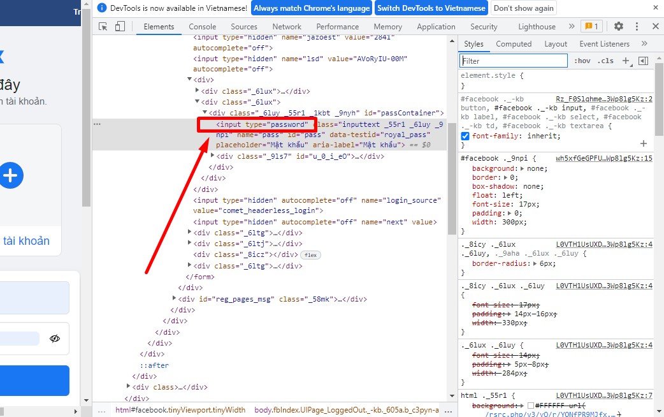Show more Styles pane tabs chevron

pyautogui.click(x=644, y=43)
